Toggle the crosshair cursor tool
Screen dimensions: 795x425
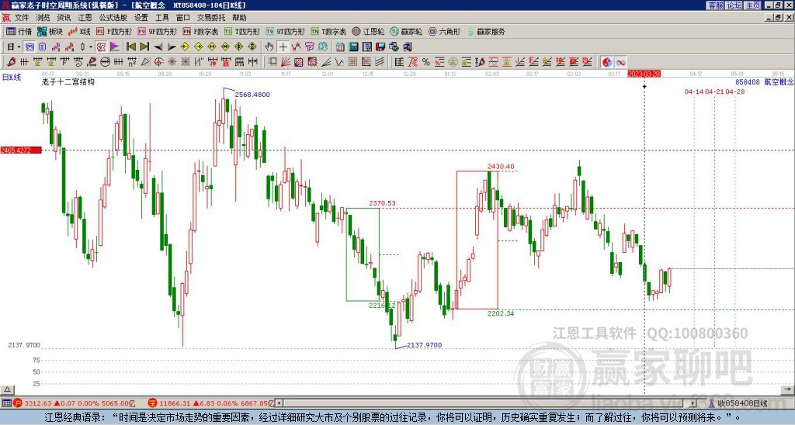point(283,47)
